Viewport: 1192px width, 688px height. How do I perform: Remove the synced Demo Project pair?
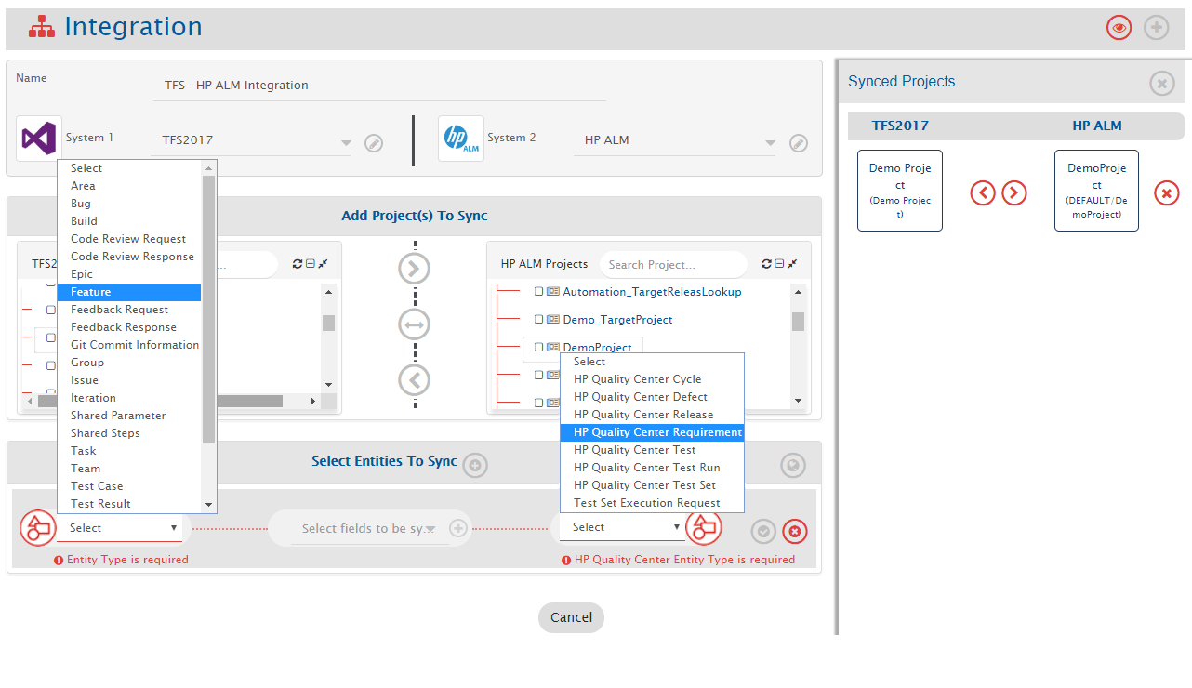click(x=1166, y=192)
